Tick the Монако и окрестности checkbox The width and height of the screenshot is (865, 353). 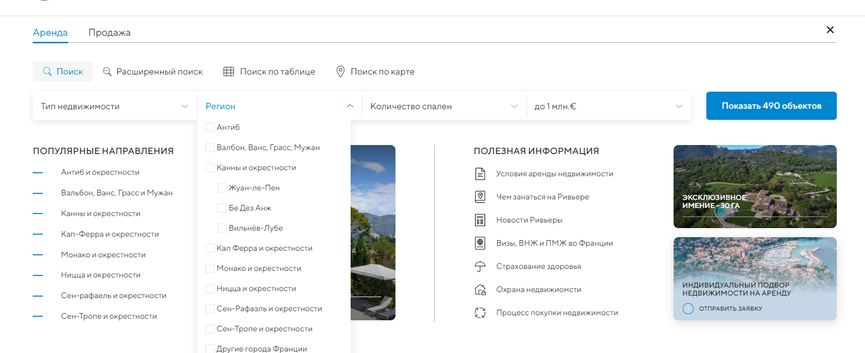(x=210, y=268)
